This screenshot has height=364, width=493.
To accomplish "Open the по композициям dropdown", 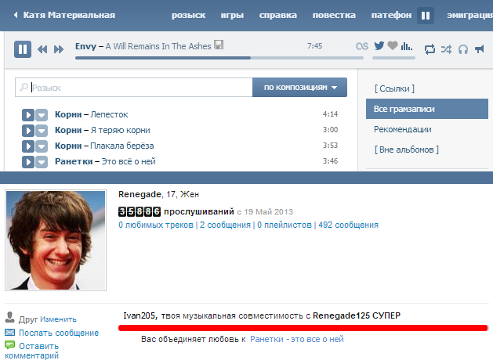I will point(299,88).
